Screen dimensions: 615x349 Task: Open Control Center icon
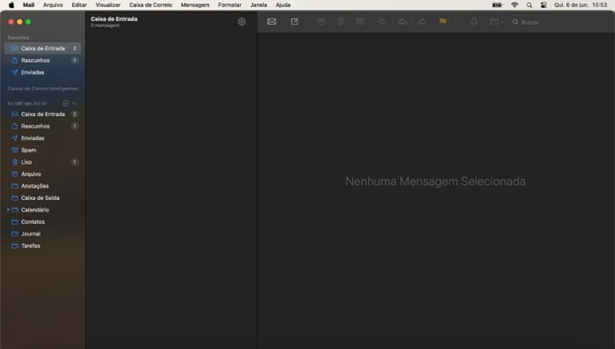(x=544, y=5)
